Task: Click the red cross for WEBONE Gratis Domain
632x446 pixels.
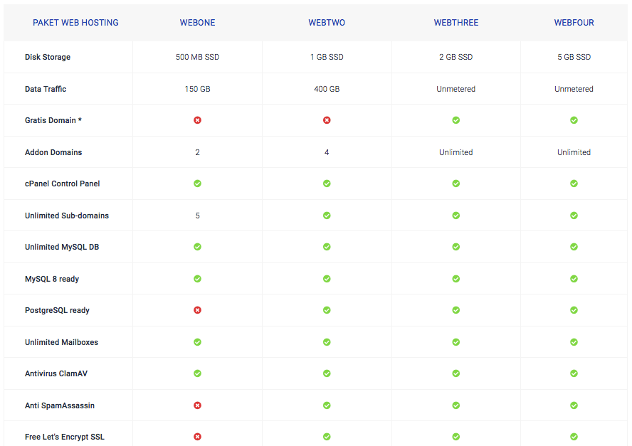Action: pos(197,120)
